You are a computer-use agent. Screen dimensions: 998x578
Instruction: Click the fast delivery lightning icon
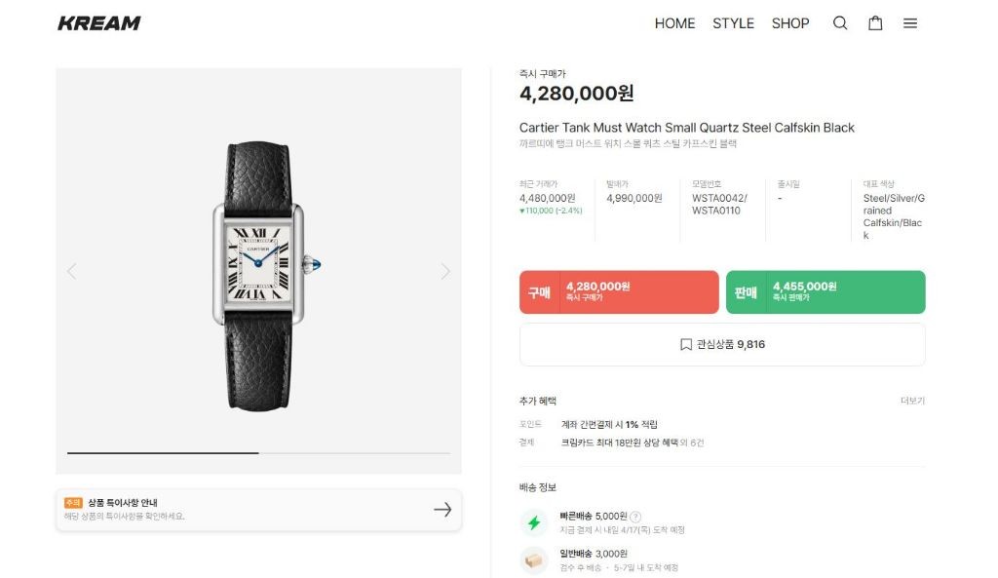[533, 522]
